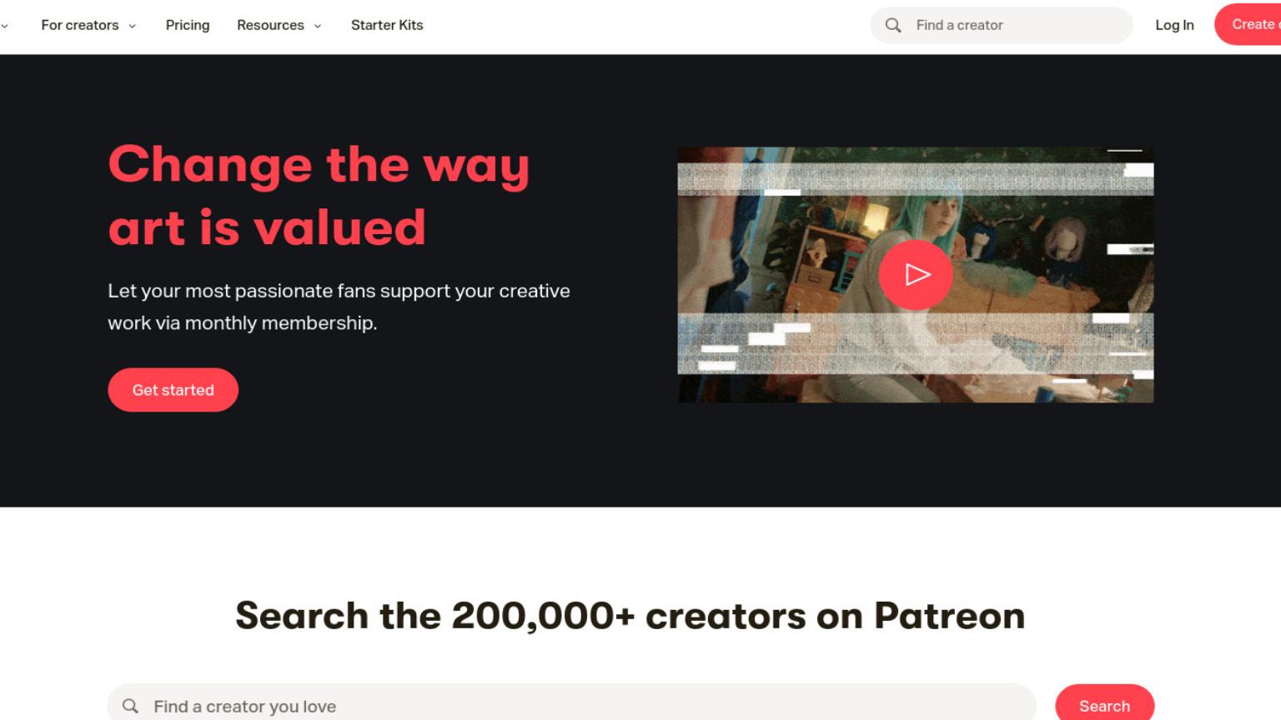
Task: Click the magnifier icon in top navigation search
Action: coord(893,25)
